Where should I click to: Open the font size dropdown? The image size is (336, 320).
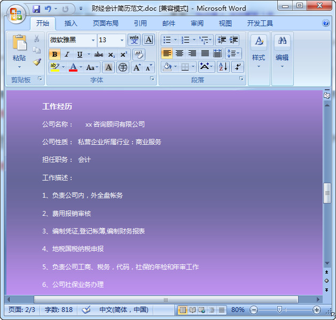tap(122, 40)
